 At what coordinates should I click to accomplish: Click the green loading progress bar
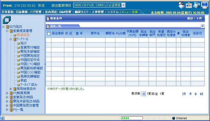pos(132,118)
